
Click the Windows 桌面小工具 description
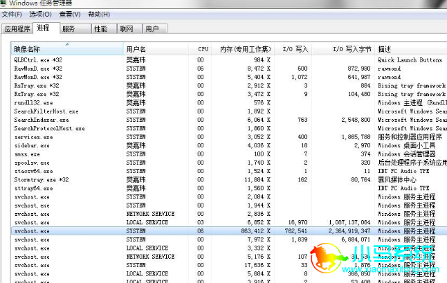click(406, 145)
